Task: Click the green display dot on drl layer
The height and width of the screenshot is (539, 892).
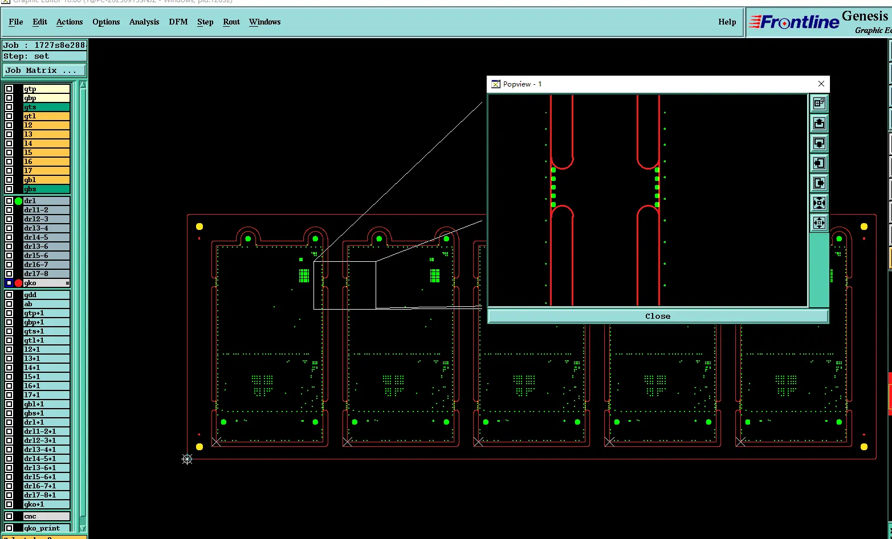Action: click(x=19, y=201)
